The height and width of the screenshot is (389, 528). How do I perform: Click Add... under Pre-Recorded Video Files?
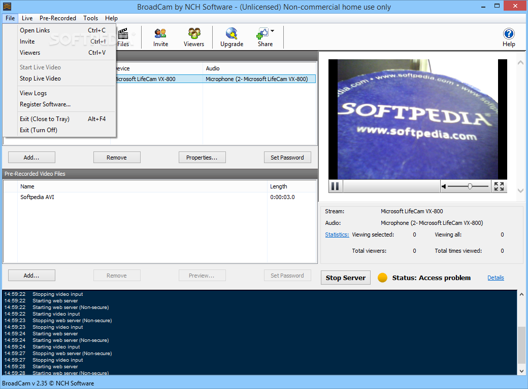[31, 276]
